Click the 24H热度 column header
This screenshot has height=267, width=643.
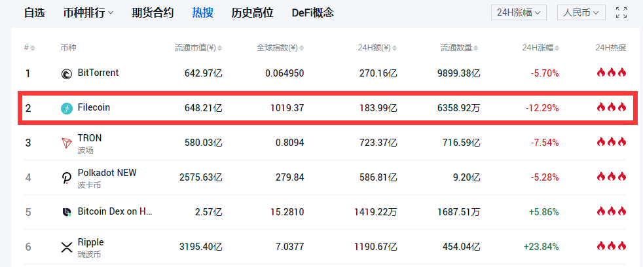pyautogui.click(x=611, y=48)
